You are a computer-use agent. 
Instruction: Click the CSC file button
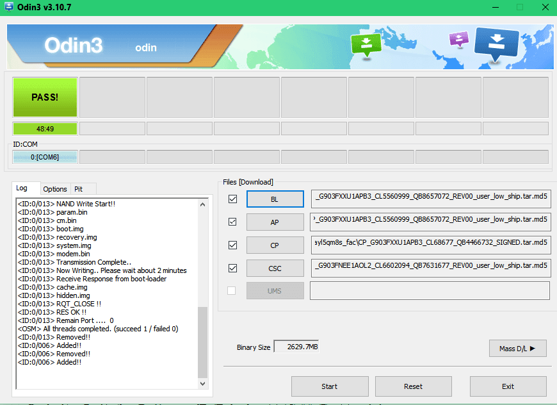(275, 269)
